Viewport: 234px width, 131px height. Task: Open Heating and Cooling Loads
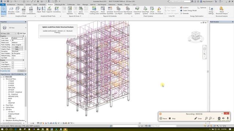click(x=94, y=11)
